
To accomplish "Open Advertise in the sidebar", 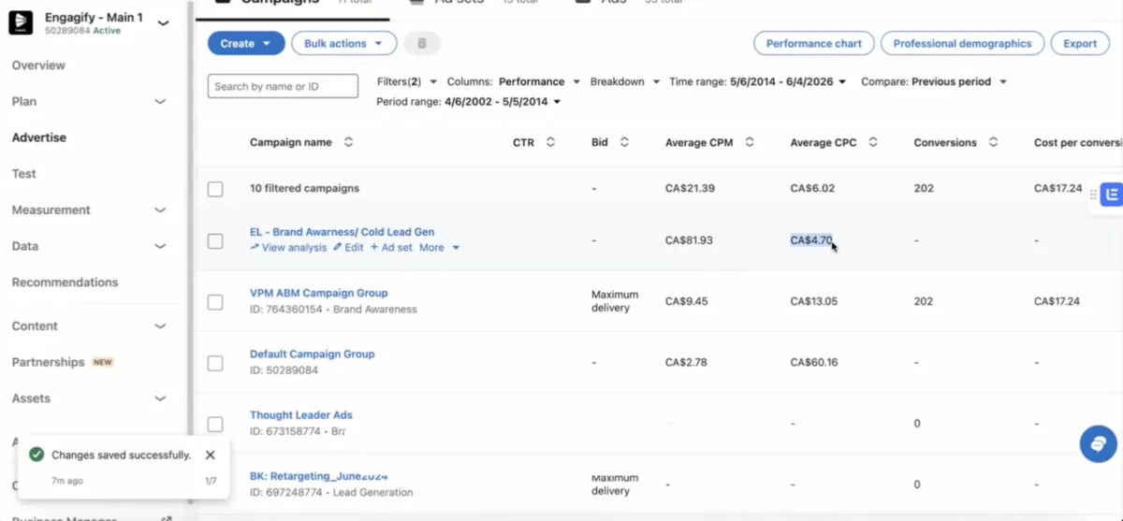I will [x=39, y=137].
